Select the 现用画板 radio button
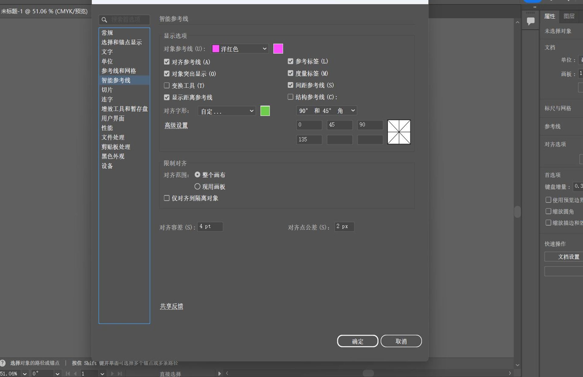 tap(198, 186)
